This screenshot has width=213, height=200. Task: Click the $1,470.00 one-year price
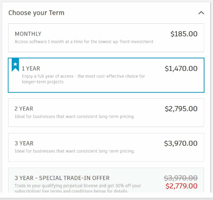pyautogui.click(x=181, y=69)
